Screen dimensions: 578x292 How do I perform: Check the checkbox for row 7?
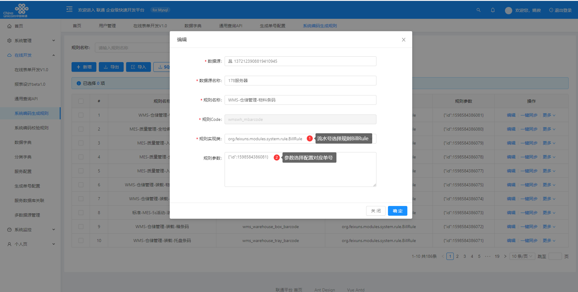81,199
